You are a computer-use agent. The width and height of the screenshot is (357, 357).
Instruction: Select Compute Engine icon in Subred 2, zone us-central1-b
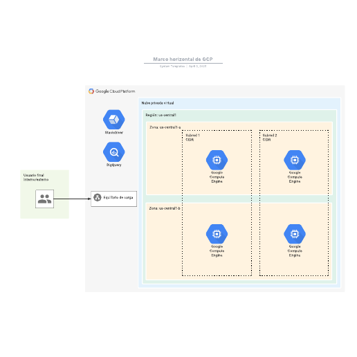[295, 234]
